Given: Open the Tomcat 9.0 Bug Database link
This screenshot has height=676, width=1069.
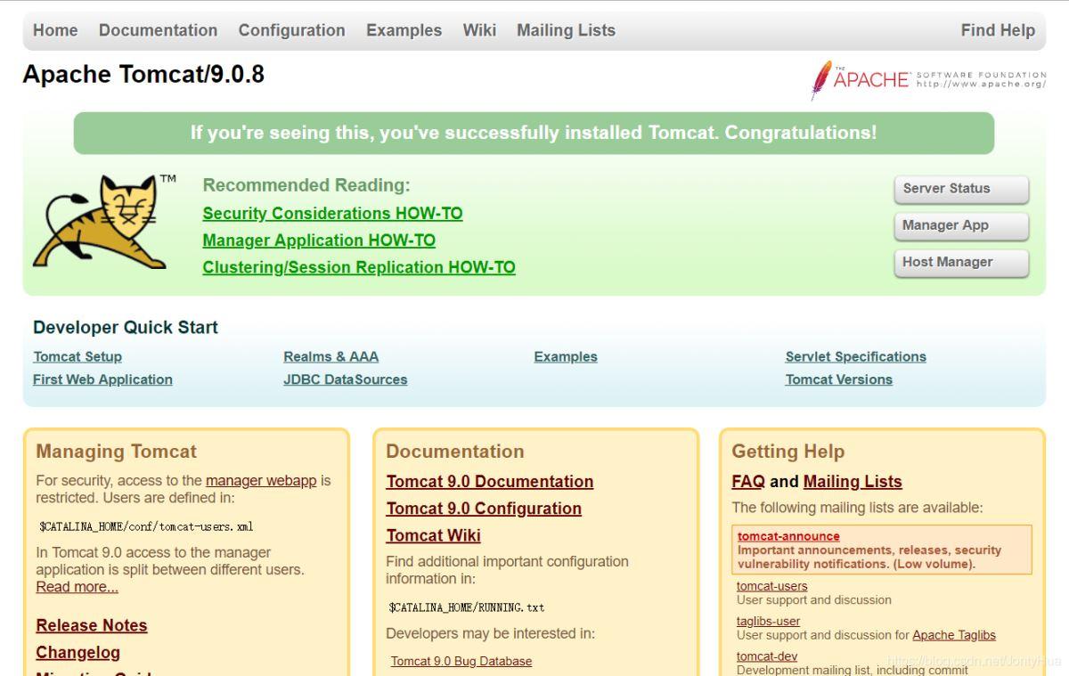Looking at the screenshot, I should [x=461, y=661].
